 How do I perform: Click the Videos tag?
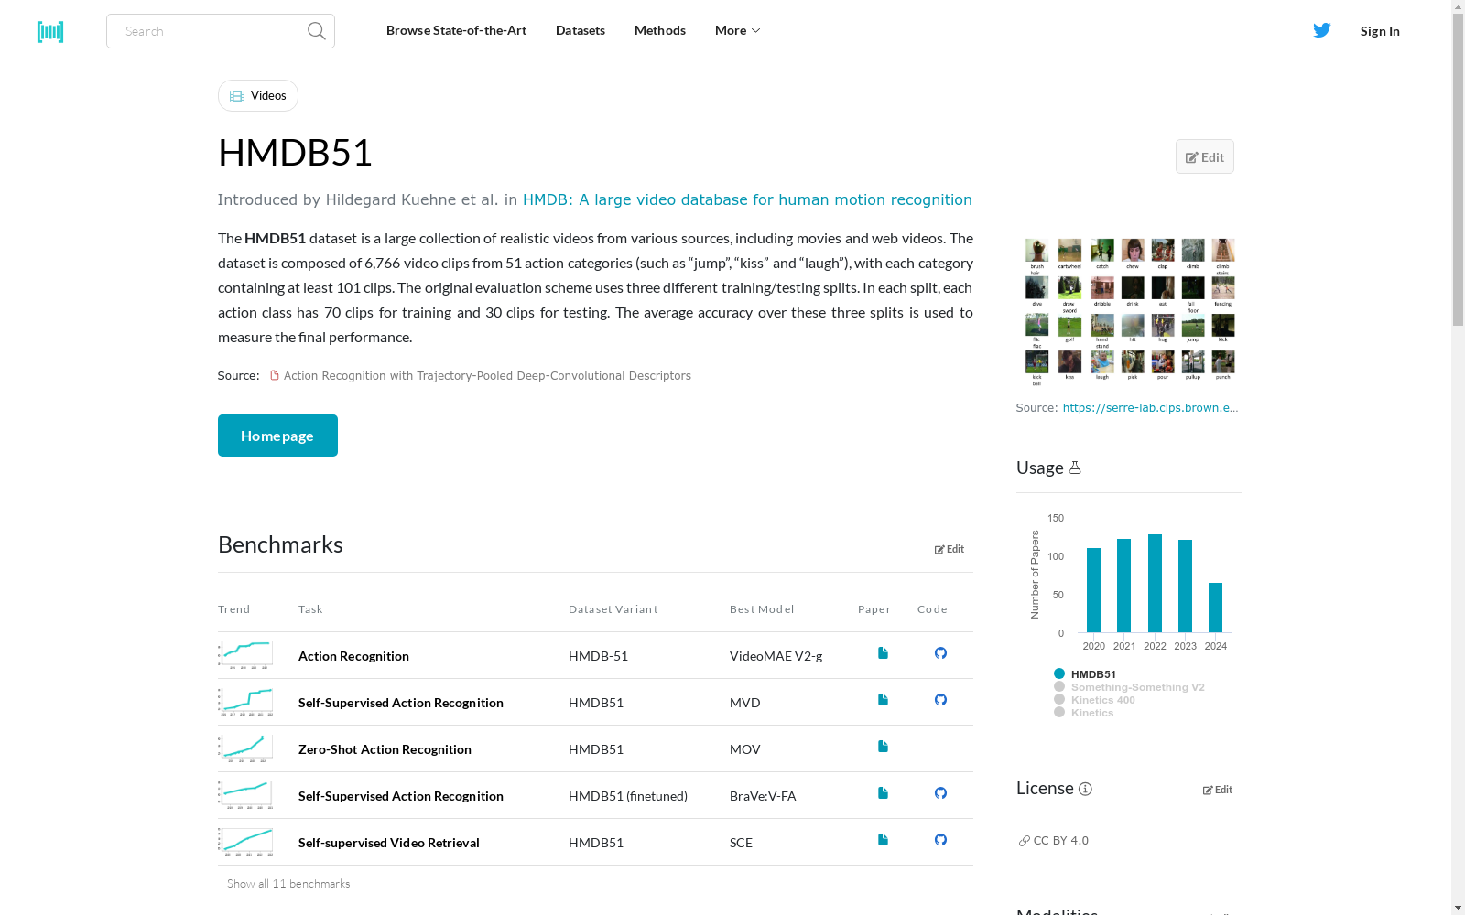point(258,95)
